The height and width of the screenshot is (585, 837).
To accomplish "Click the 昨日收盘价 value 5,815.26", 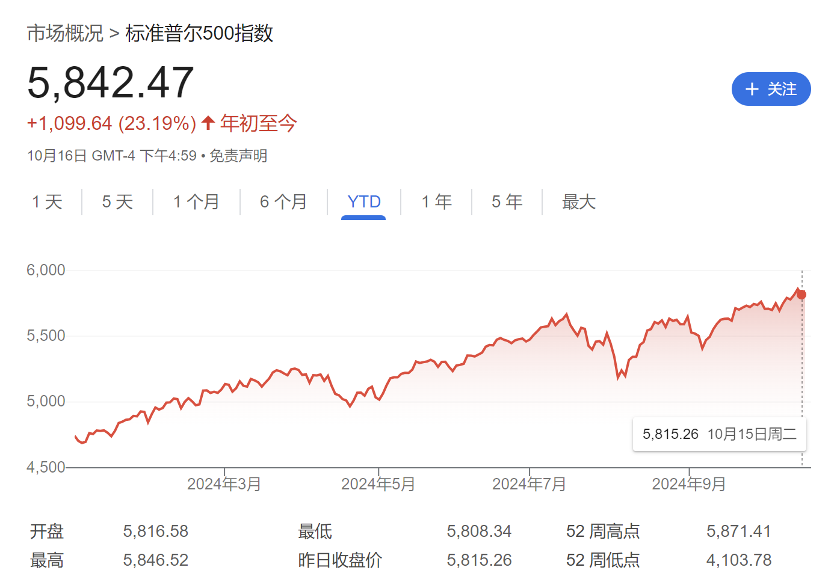I will point(479,560).
